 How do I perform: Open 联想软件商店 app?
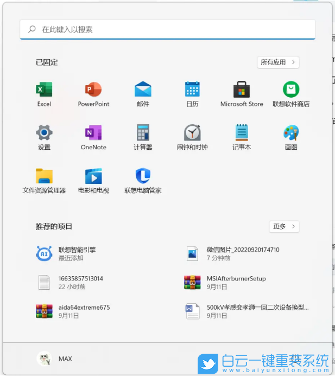click(x=291, y=94)
